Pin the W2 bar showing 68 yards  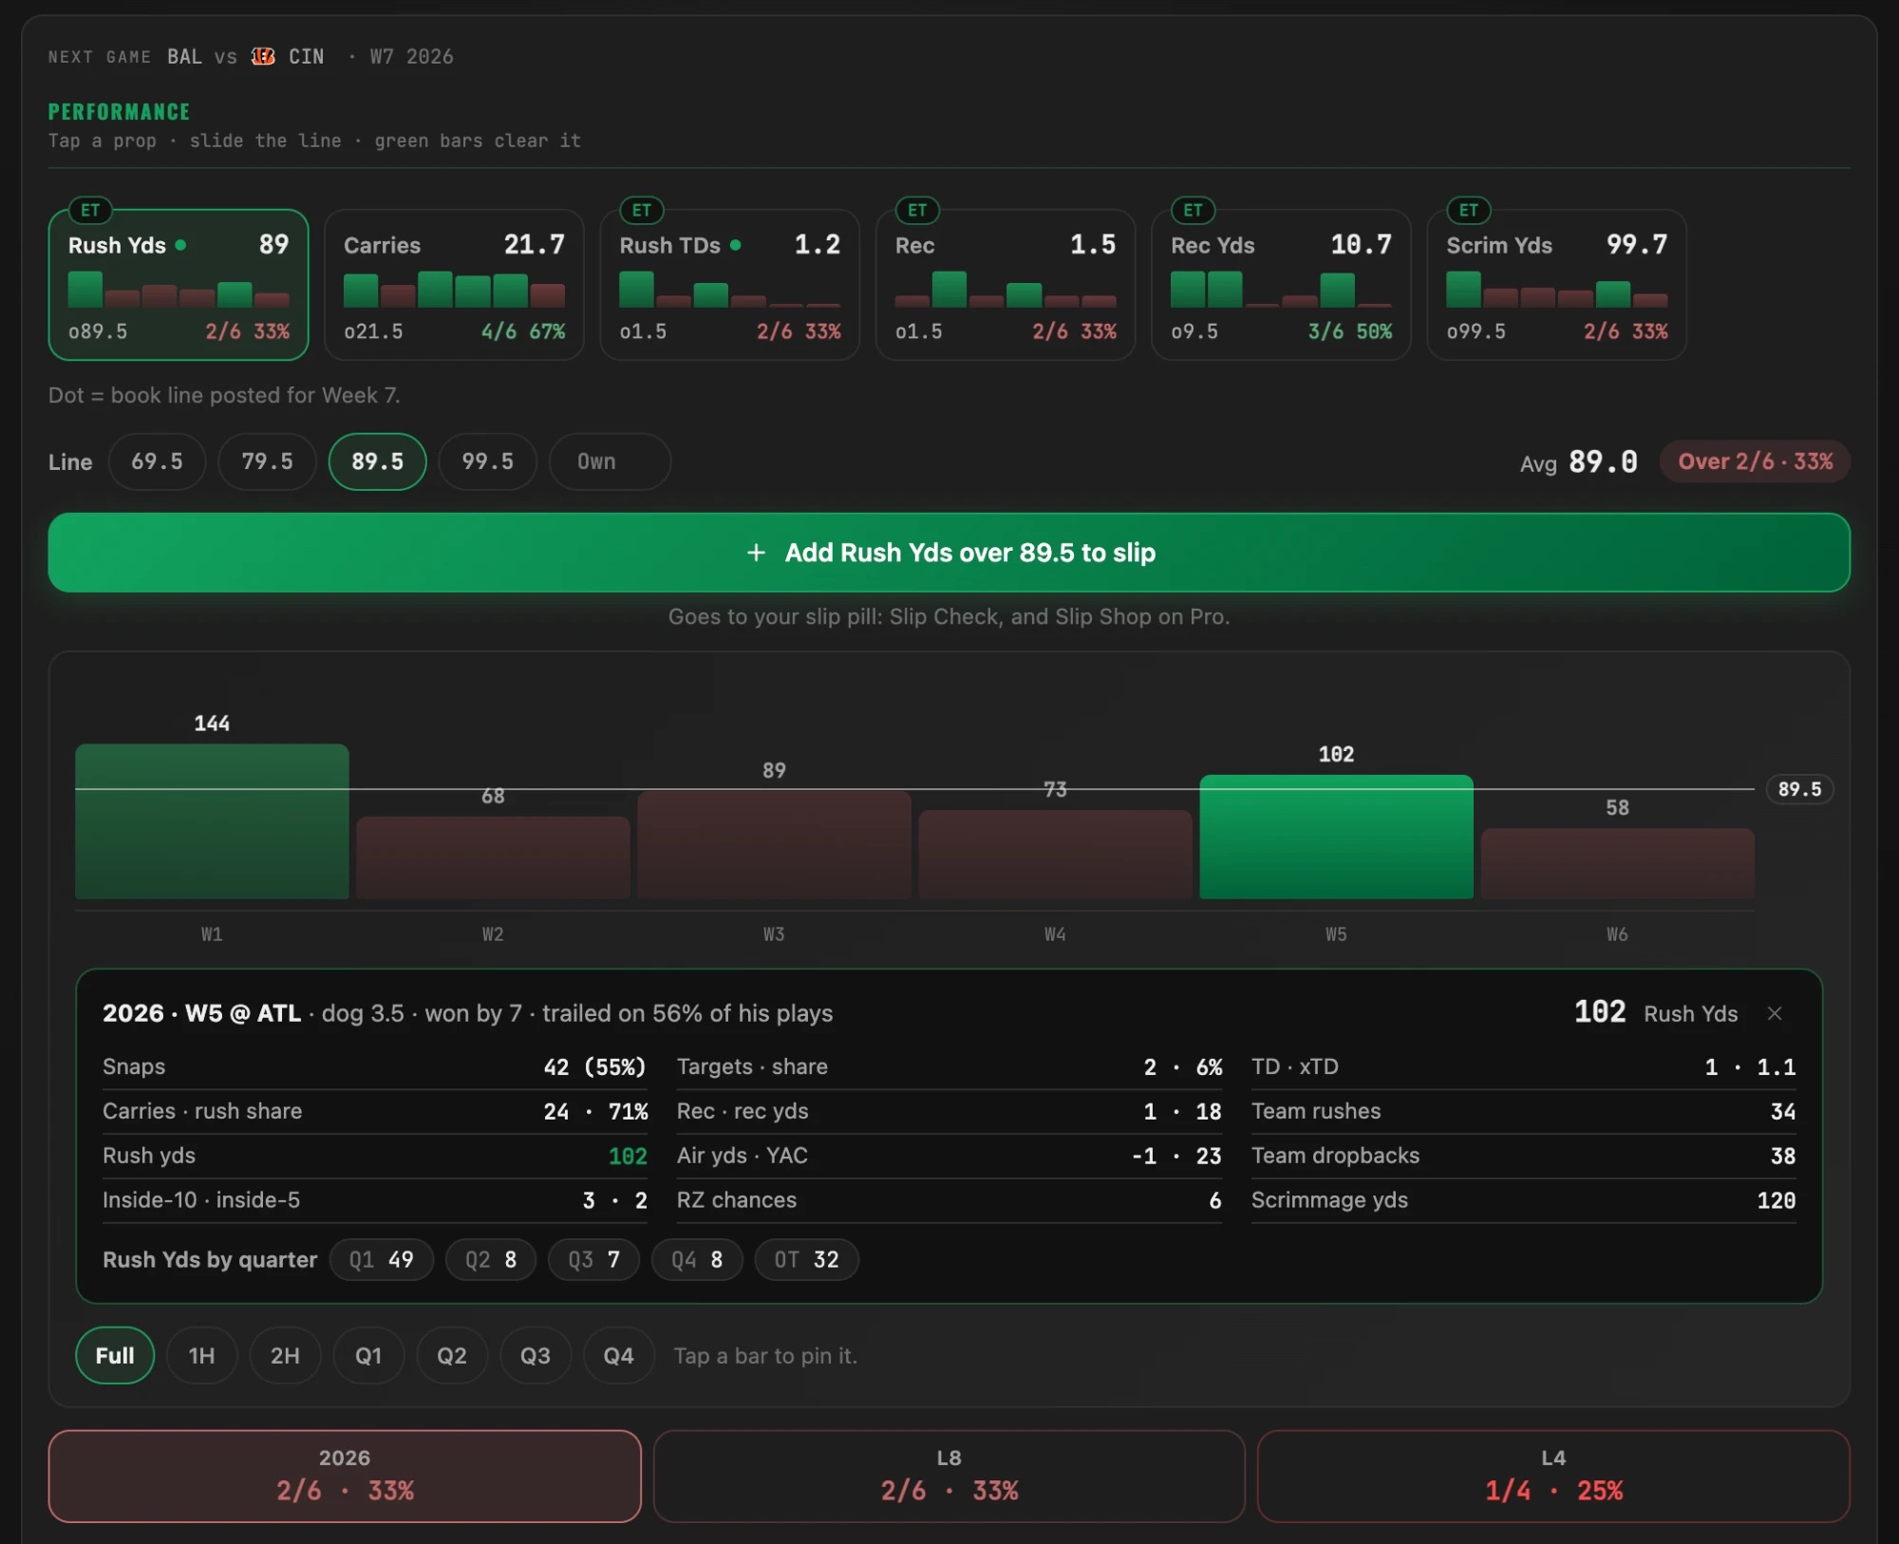493,857
